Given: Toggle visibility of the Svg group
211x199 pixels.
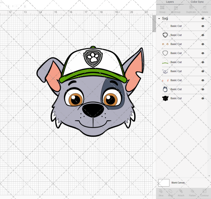Looking at the screenshot, I should click(x=203, y=18).
